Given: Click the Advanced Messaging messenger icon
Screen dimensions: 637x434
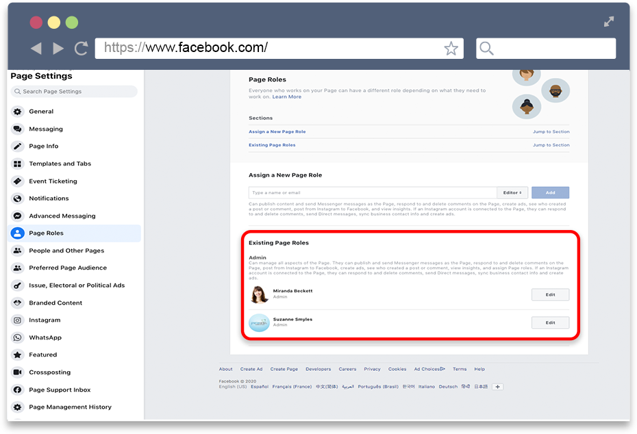Looking at the screenshot, I should (18, 216).
